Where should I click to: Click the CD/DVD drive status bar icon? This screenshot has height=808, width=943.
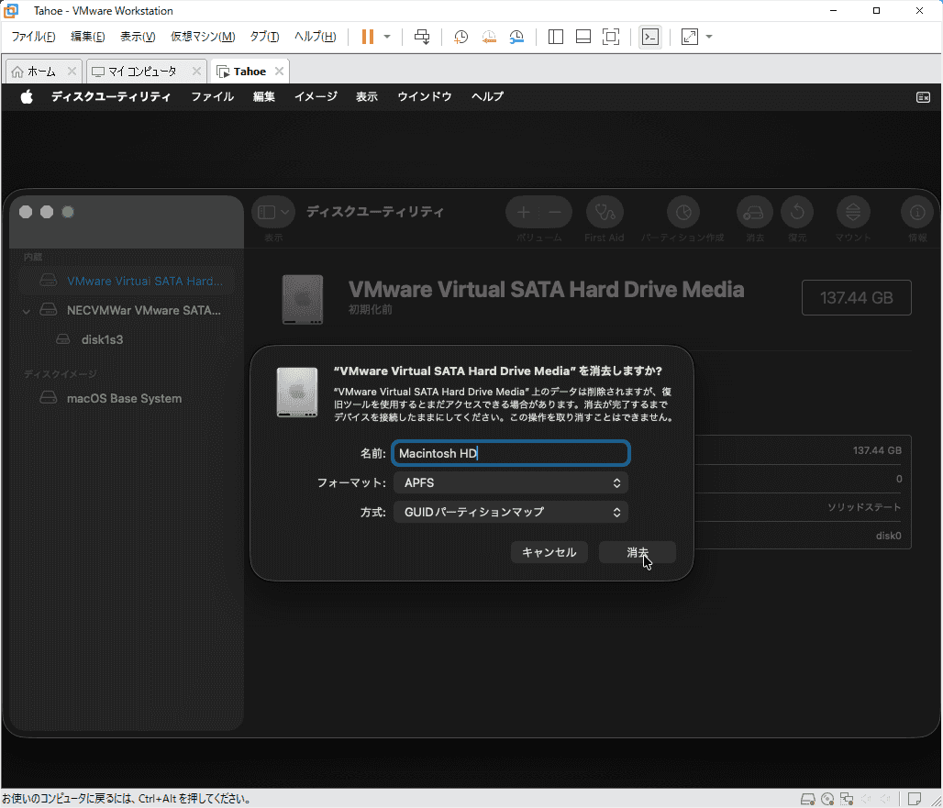click(x=827, y=798)
